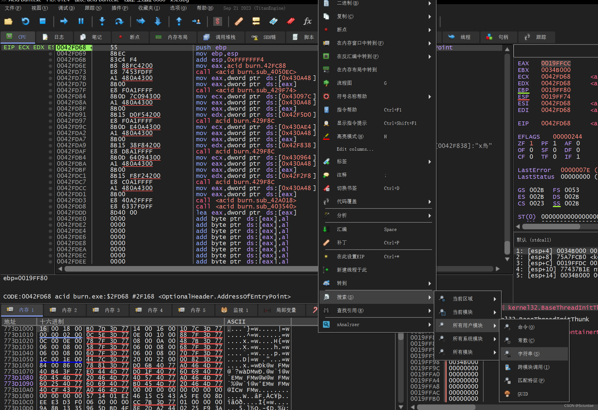This screenshot has width=598, height=410.
Task: Open patches via the bandage toolbar icon
Action: pos(239,21)
